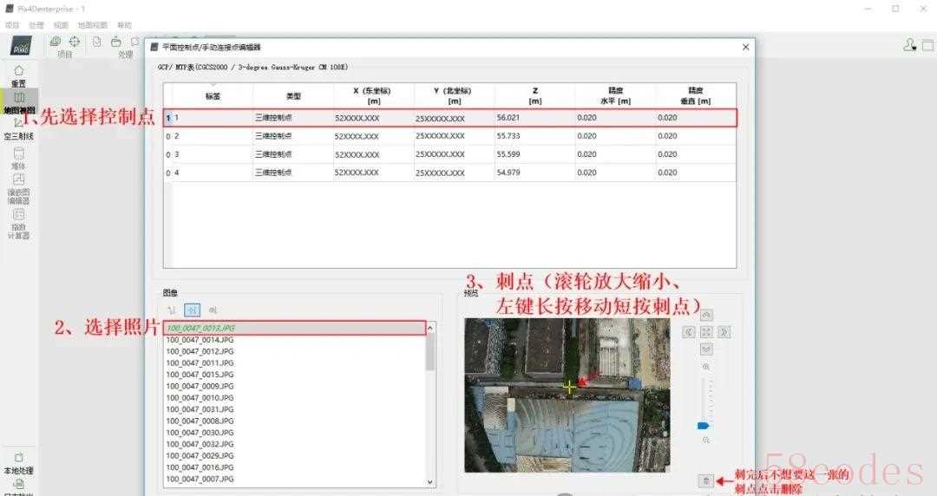The width and height of the screenshot is (937, 496).
Task: Click the Z [m] column header
Action: coord(534,95)
